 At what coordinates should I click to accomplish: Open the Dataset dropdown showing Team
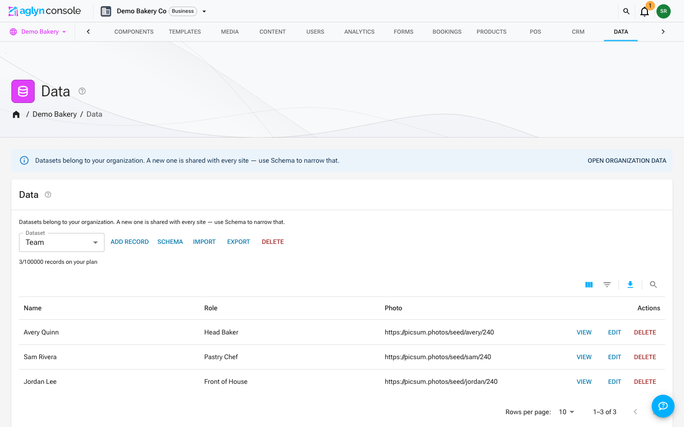pyautogui.click(x=62, y=242)
